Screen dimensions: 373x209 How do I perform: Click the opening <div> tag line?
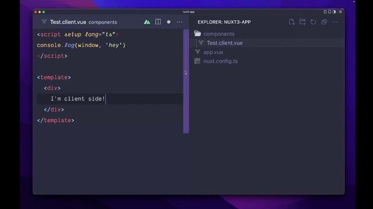click(52, 88)
